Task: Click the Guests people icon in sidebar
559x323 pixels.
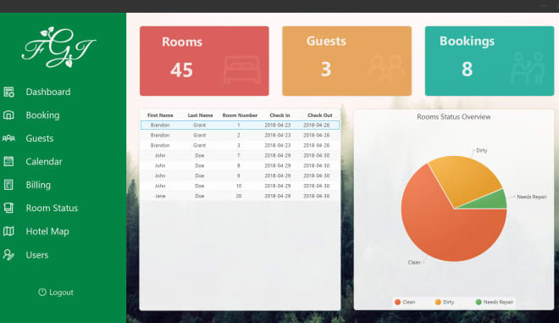Action: [8, 138]
